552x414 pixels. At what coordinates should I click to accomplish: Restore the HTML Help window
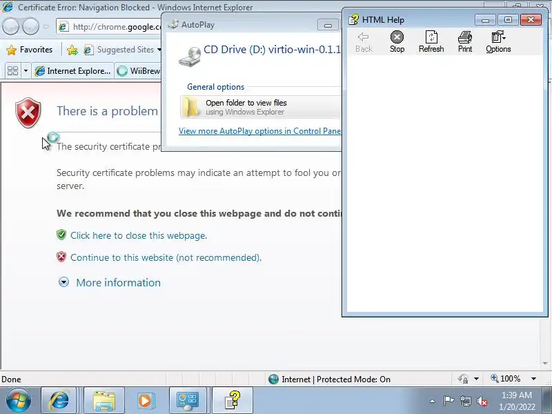(x=508, y=20)
